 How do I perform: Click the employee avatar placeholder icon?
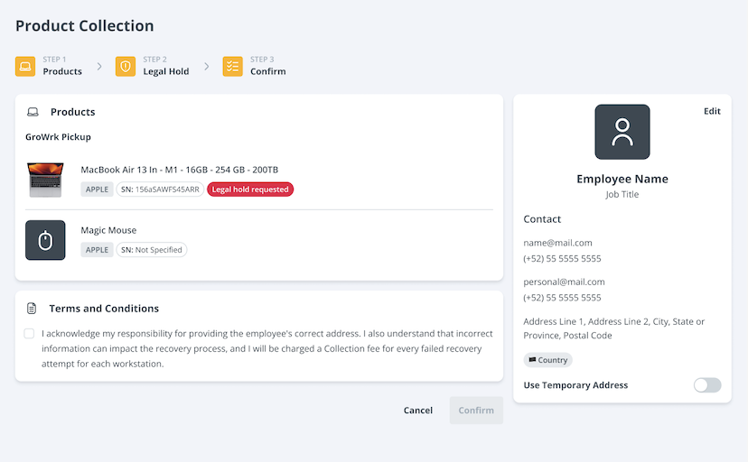pos(622,132)
